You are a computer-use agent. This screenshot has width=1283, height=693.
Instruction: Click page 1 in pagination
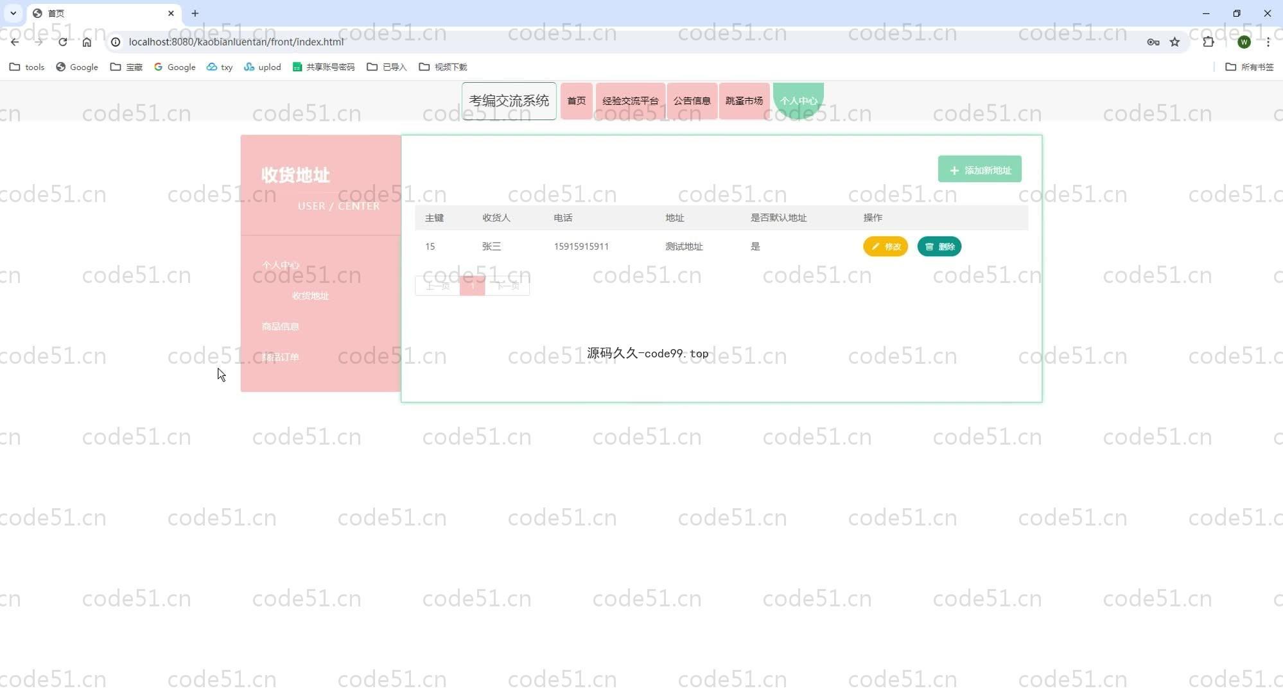(x=473, y=286)
